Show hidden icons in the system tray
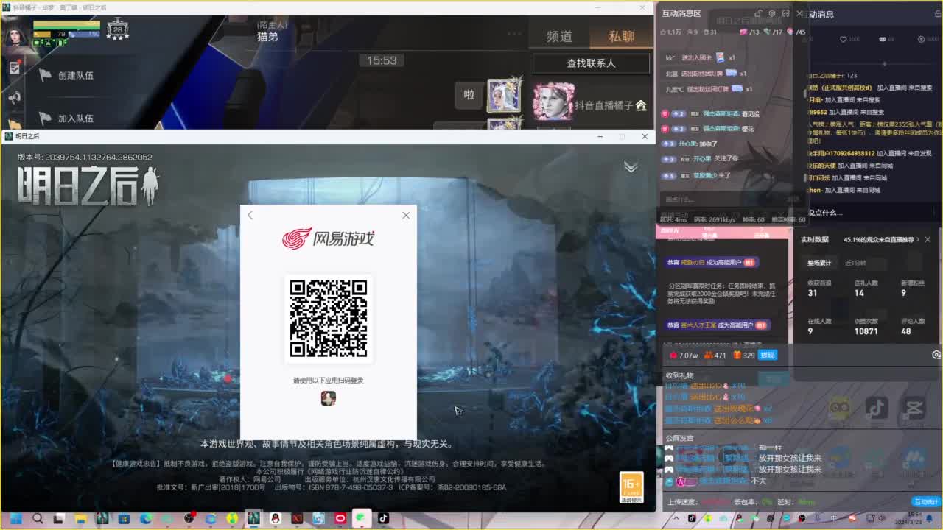This screenshot has height=530, width=943. [676, 518]
